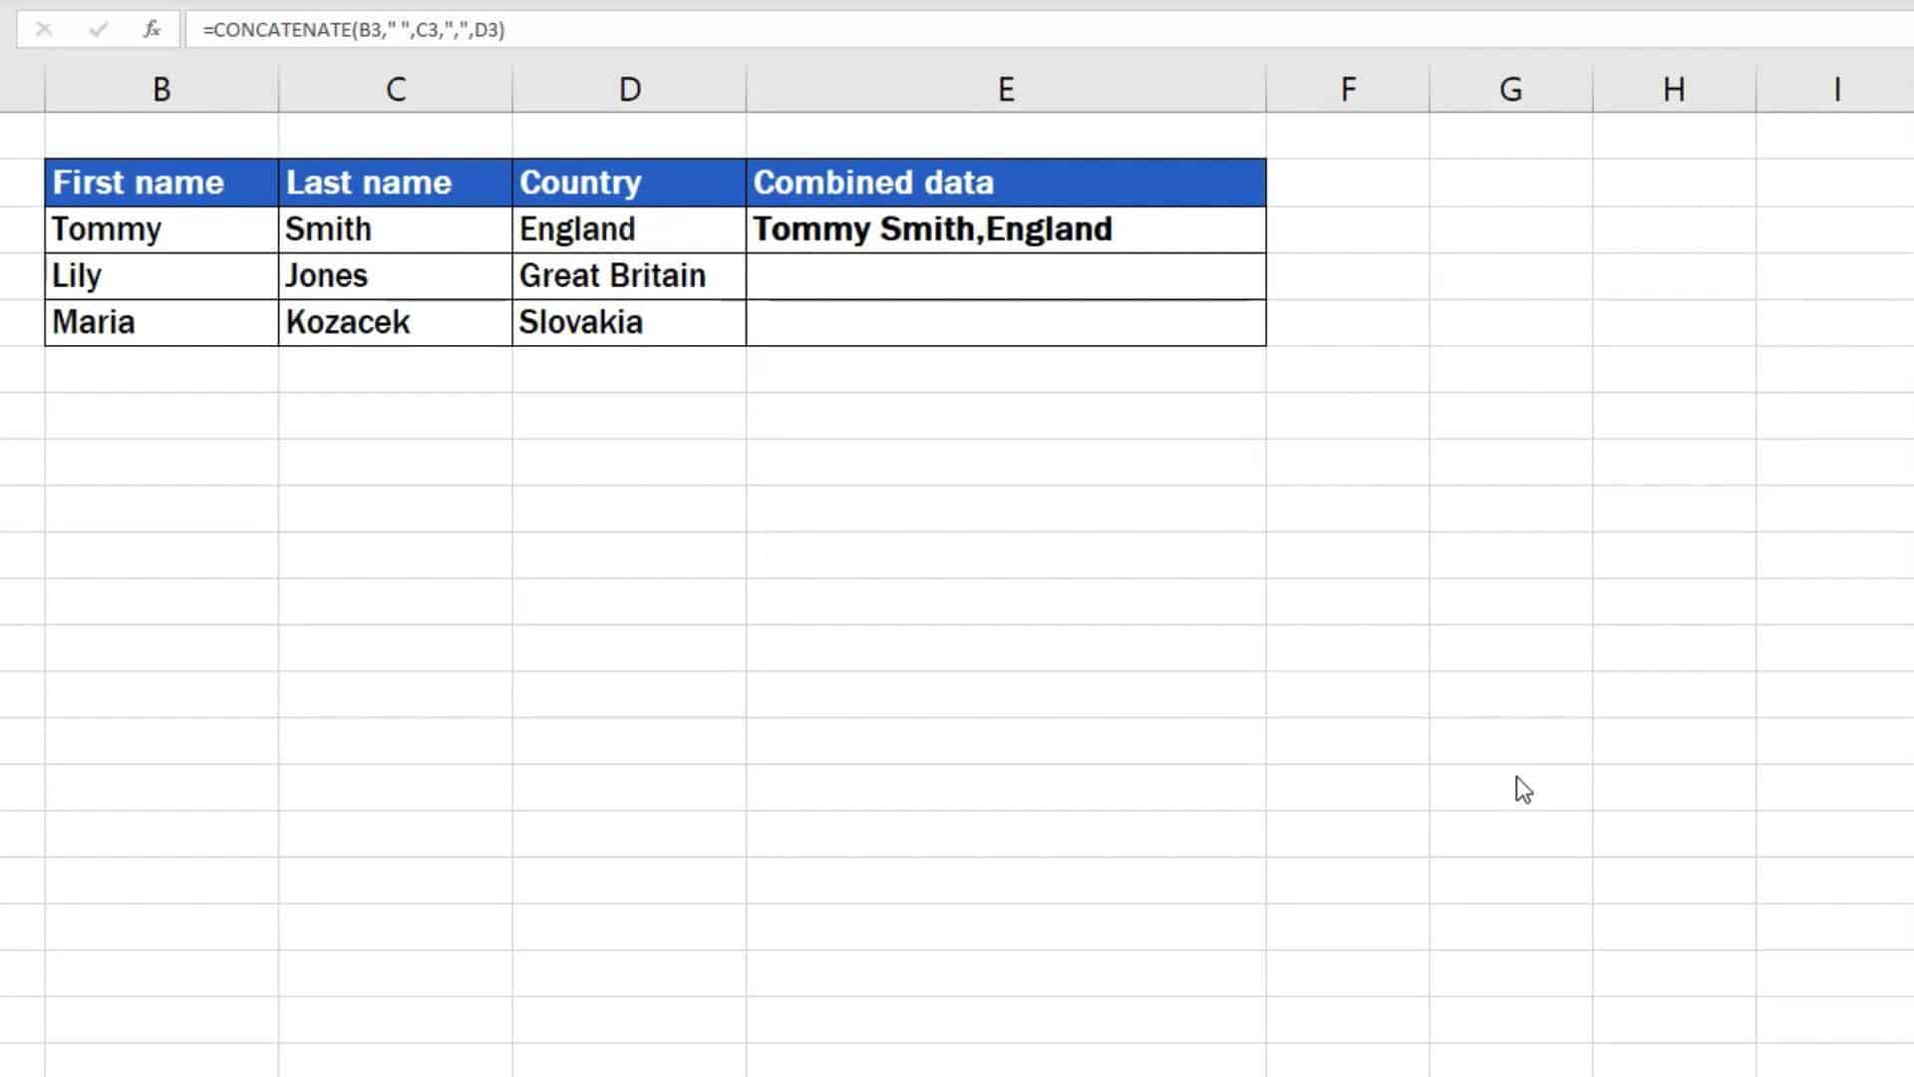Select the cell containing Slovakia
Image resolution: width=1914 pixels, height=1077 pixels.
pos(628,321)
